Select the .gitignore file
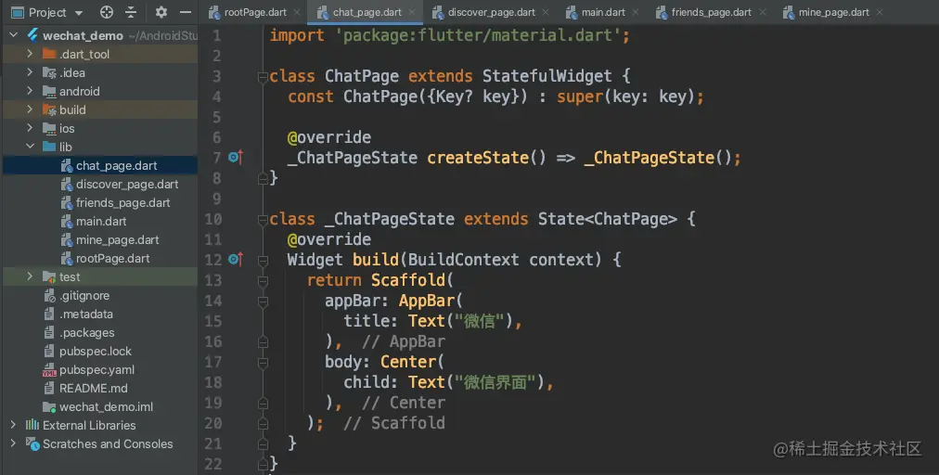The height and width of the screenshot is (475, 939). (x=100, y=295)
